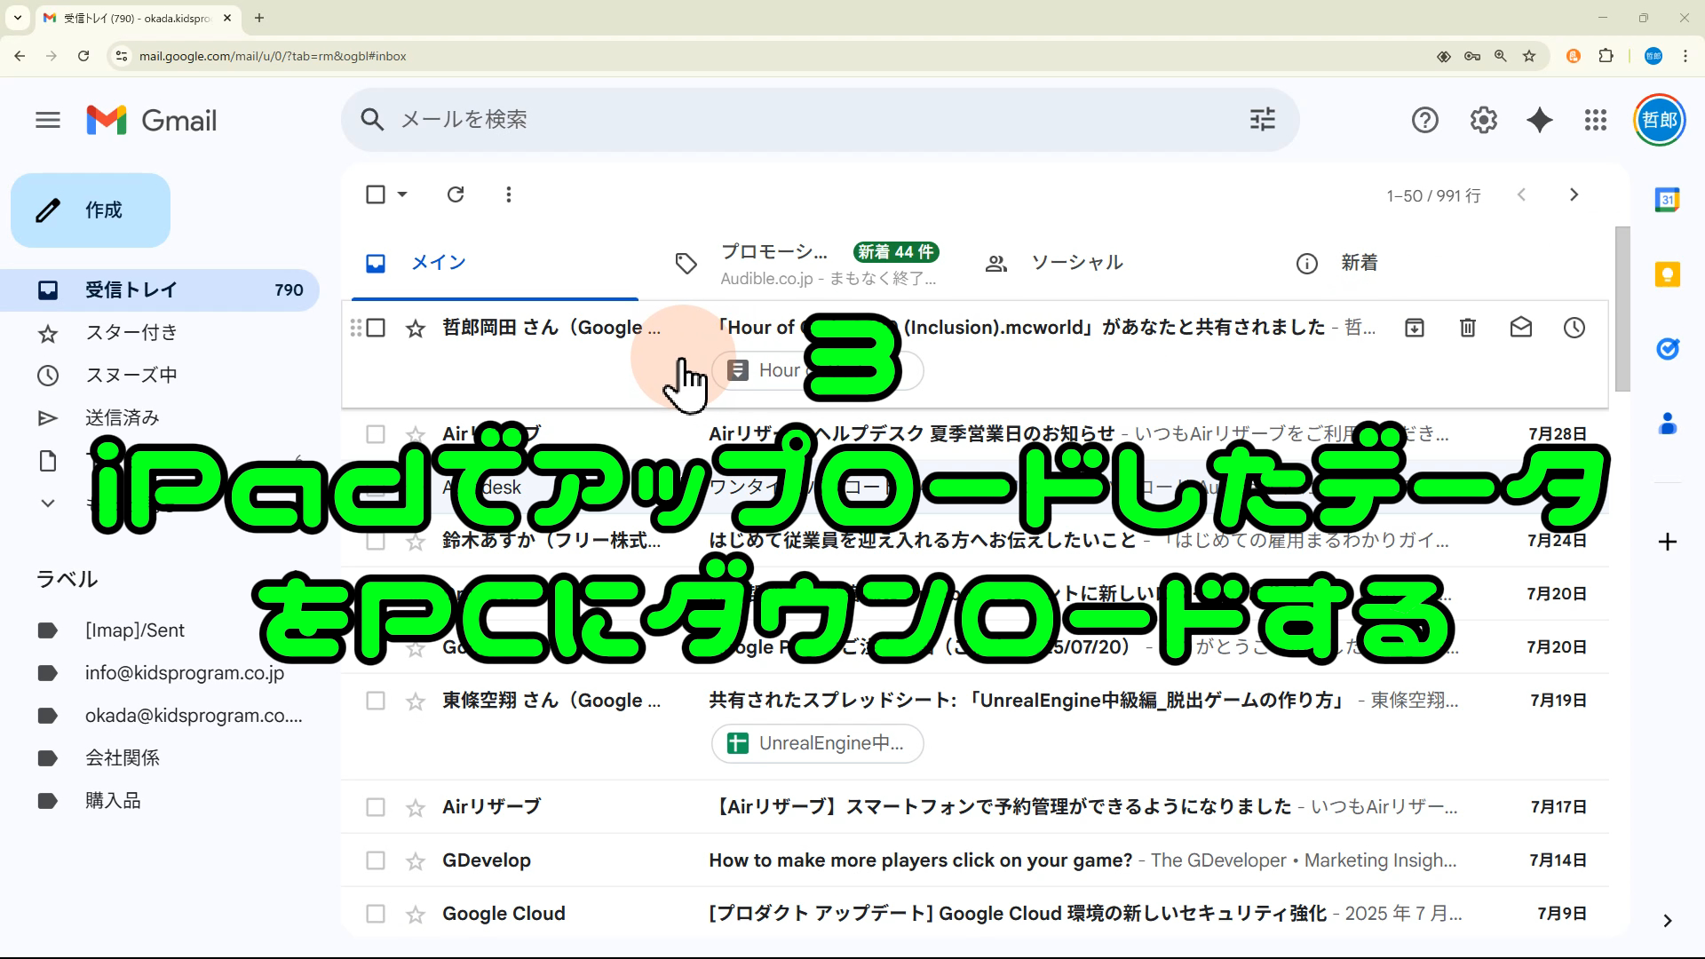Expand side panel with bottom-right chevron
This screenshot has width=1705, height=959.
pyautogui.click(x=1667, y=921)
